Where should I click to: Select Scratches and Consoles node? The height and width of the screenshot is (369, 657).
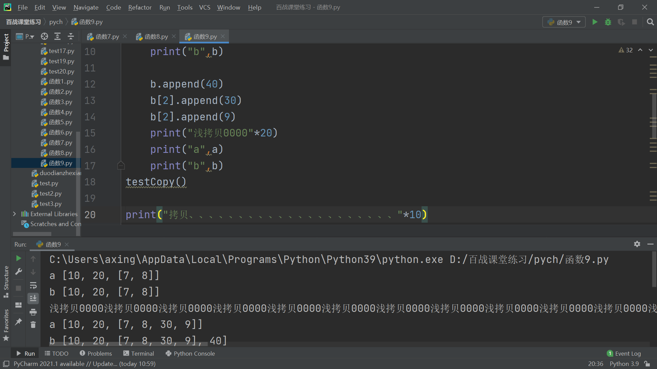point(51,224)
